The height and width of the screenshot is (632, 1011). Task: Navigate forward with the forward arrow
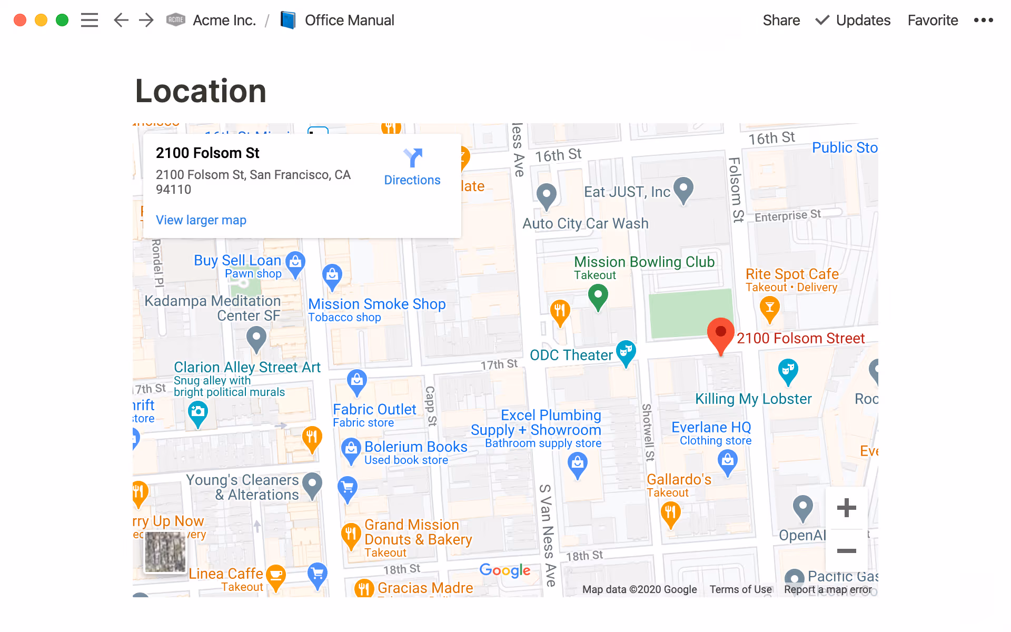pos(146,20)
